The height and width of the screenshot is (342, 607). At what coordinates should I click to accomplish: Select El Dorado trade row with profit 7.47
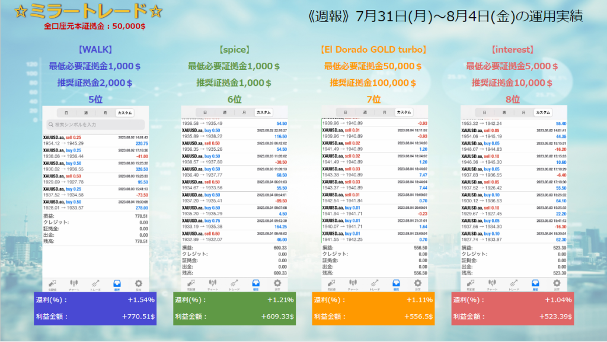point(375,172)
